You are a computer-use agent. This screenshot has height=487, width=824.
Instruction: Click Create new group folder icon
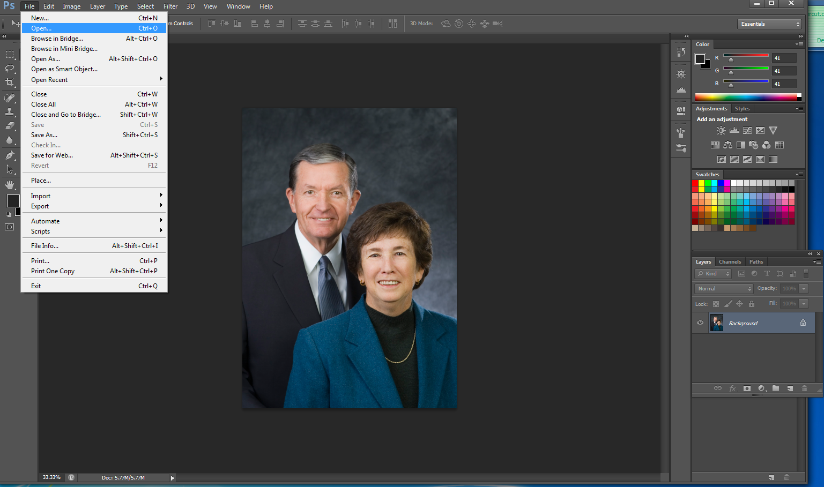(776, 388)
